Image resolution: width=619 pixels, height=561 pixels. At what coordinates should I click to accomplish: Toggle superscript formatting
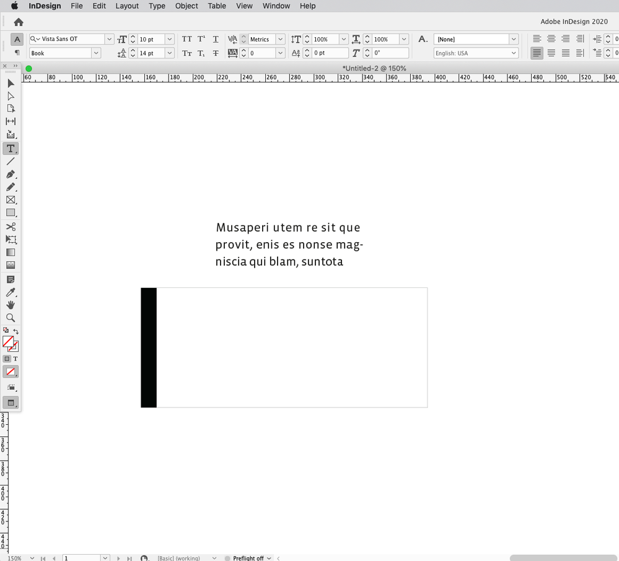200,39
